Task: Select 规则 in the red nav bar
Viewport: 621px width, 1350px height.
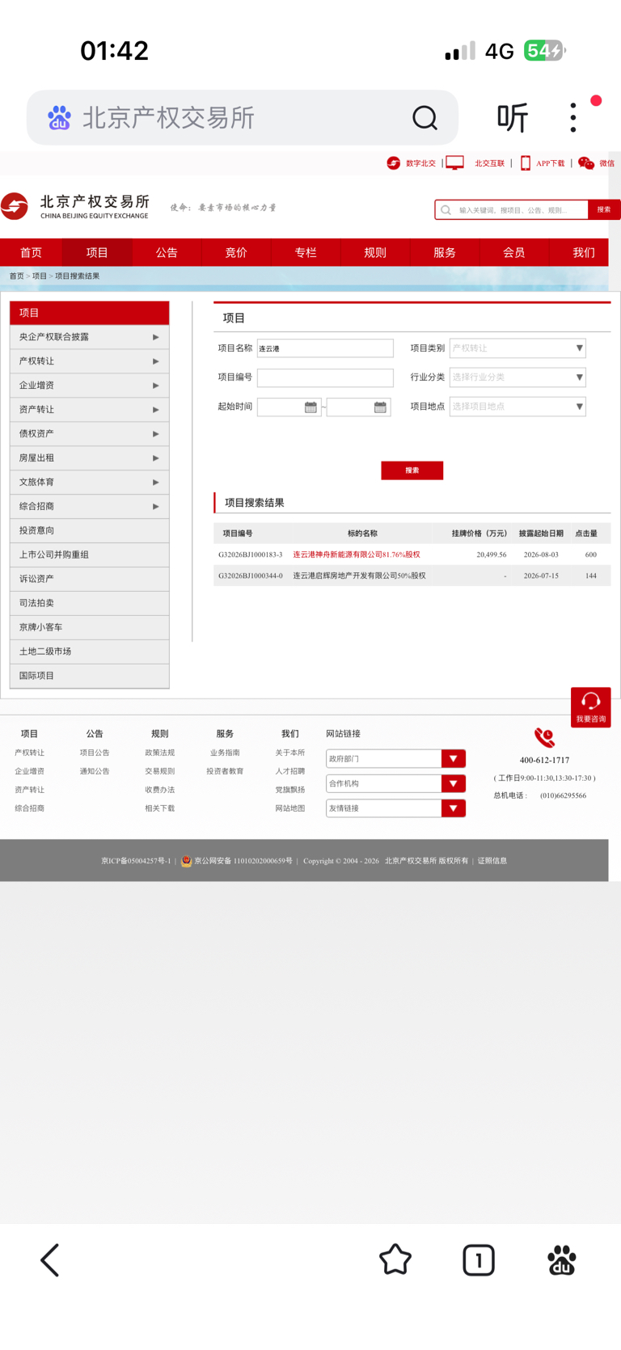Action: [x=375, y=253]
